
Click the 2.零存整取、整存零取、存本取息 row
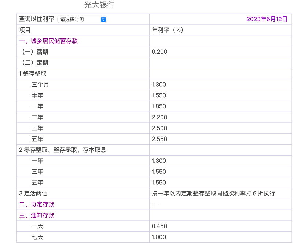[x=63, y=150]
